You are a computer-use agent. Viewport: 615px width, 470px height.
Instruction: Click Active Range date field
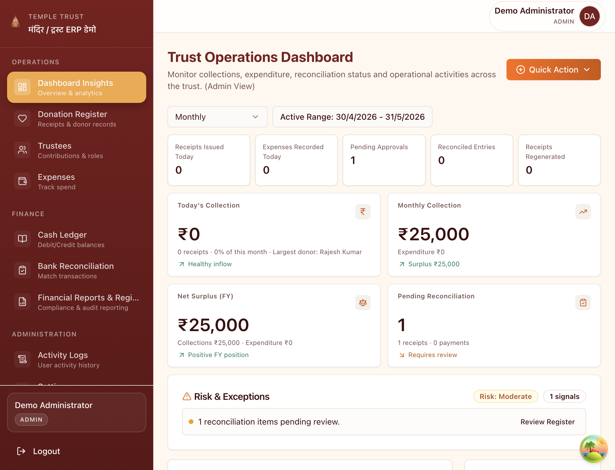click(352, 117)
